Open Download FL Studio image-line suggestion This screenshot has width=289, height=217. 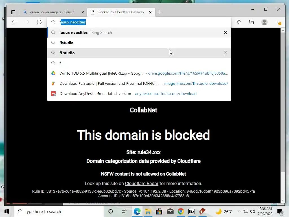click(x=139, y=83)
